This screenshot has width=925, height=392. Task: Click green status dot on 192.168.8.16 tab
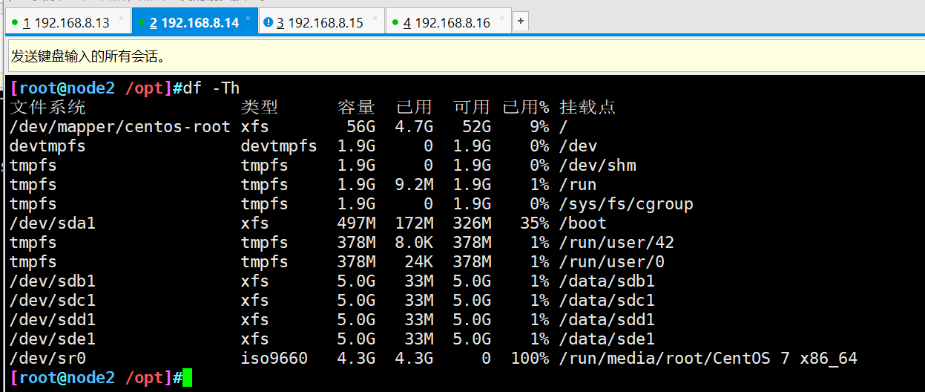[395, 22]
